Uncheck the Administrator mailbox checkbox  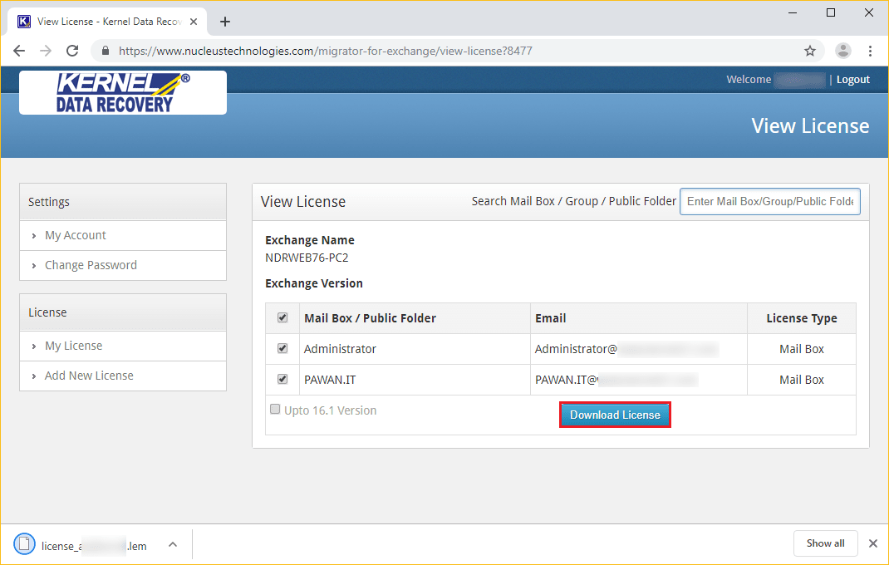(x=282, y=348)
